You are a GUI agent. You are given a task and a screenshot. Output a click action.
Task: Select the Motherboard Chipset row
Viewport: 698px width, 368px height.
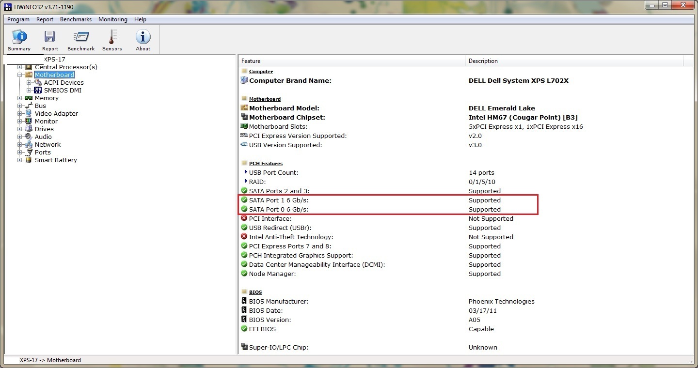(287, 118)
